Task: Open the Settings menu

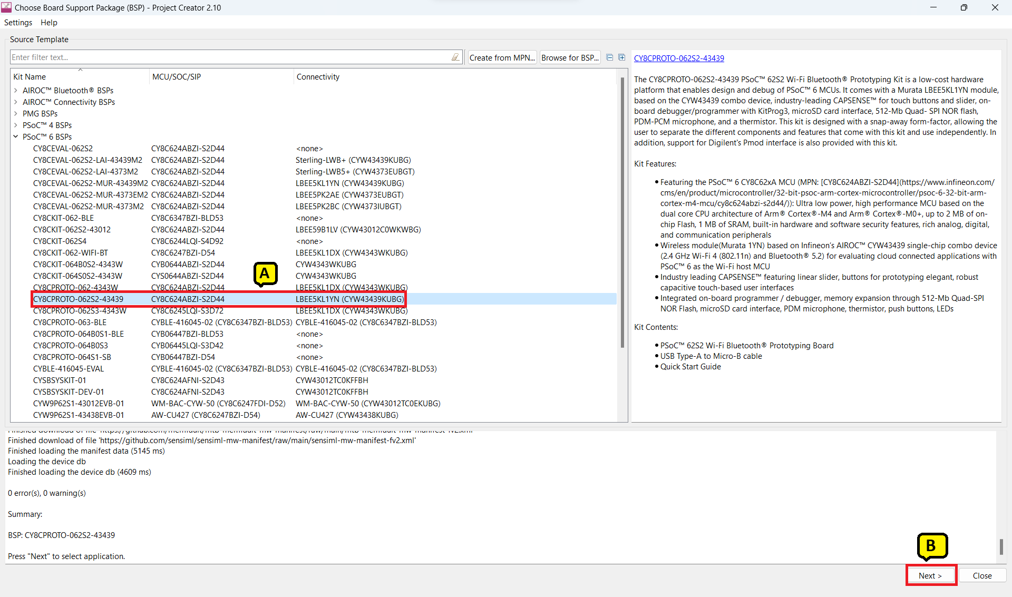Action: [18, 23]
